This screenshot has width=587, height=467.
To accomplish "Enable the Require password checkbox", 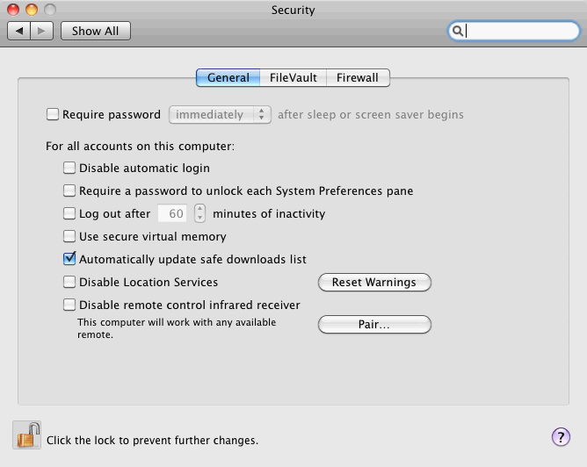I will tap(53, 114).
